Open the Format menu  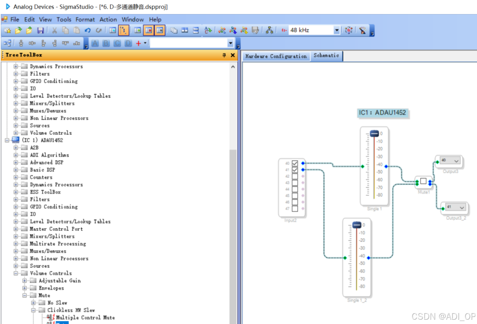point(85,19)
